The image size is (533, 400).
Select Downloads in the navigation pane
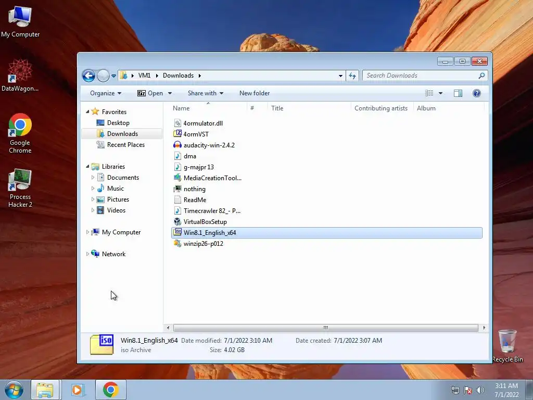122,134
